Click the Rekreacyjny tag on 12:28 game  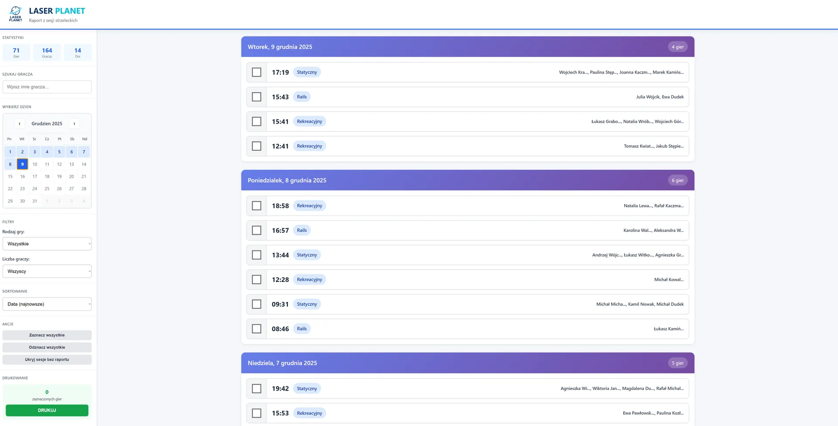coord(309,280)
